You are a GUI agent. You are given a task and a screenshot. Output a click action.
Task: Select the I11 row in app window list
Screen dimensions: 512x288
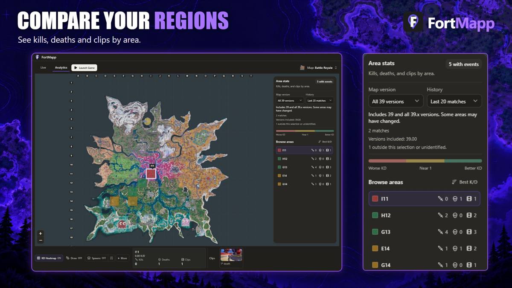tap(305, 150)
